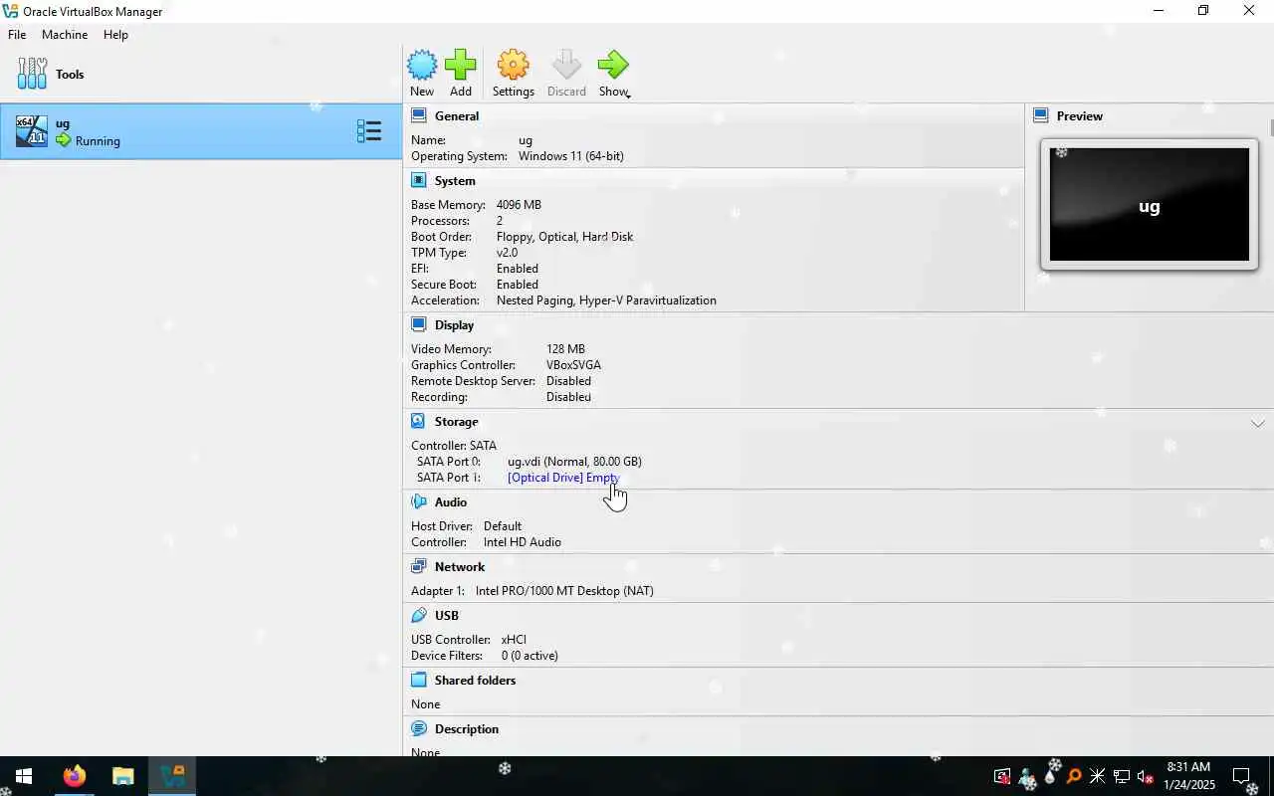Click the network tray icon

1122,776
